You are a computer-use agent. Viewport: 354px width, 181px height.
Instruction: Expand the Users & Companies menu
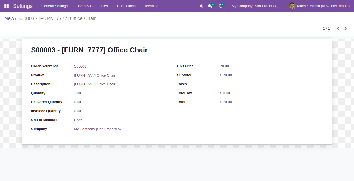click(x=92, y=6)
